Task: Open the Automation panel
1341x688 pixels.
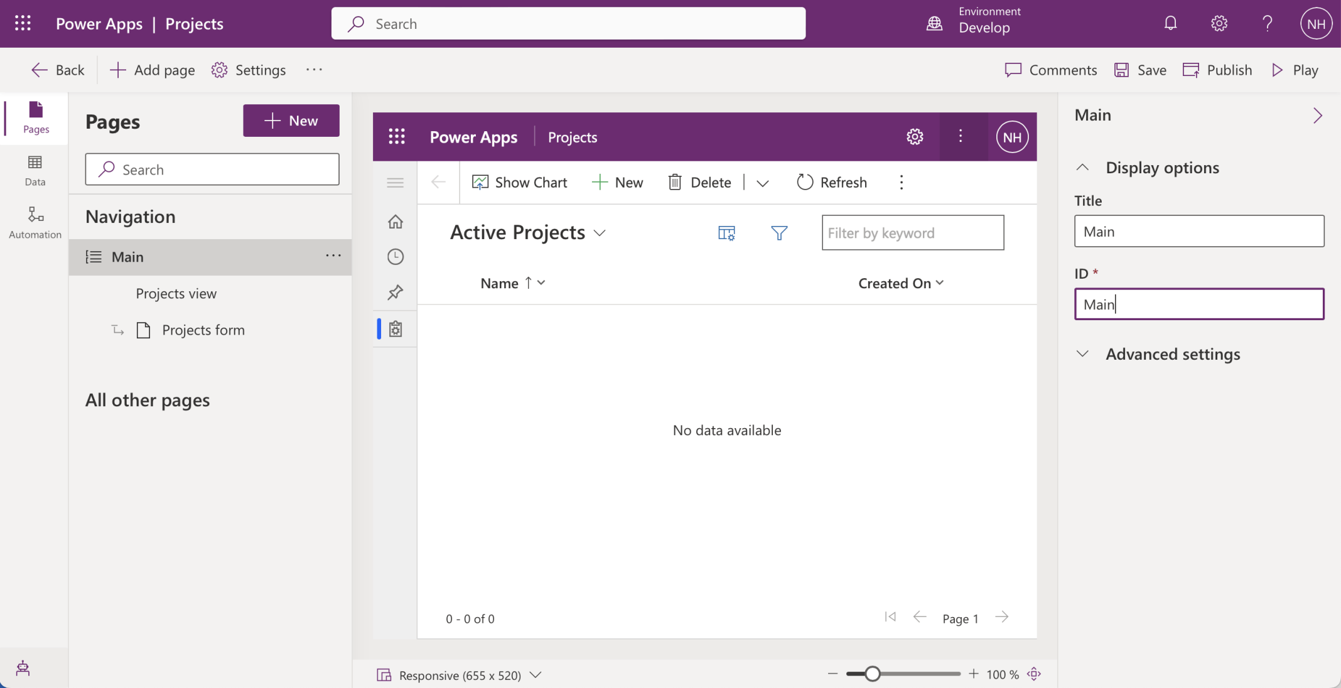Action: (35, 223)
